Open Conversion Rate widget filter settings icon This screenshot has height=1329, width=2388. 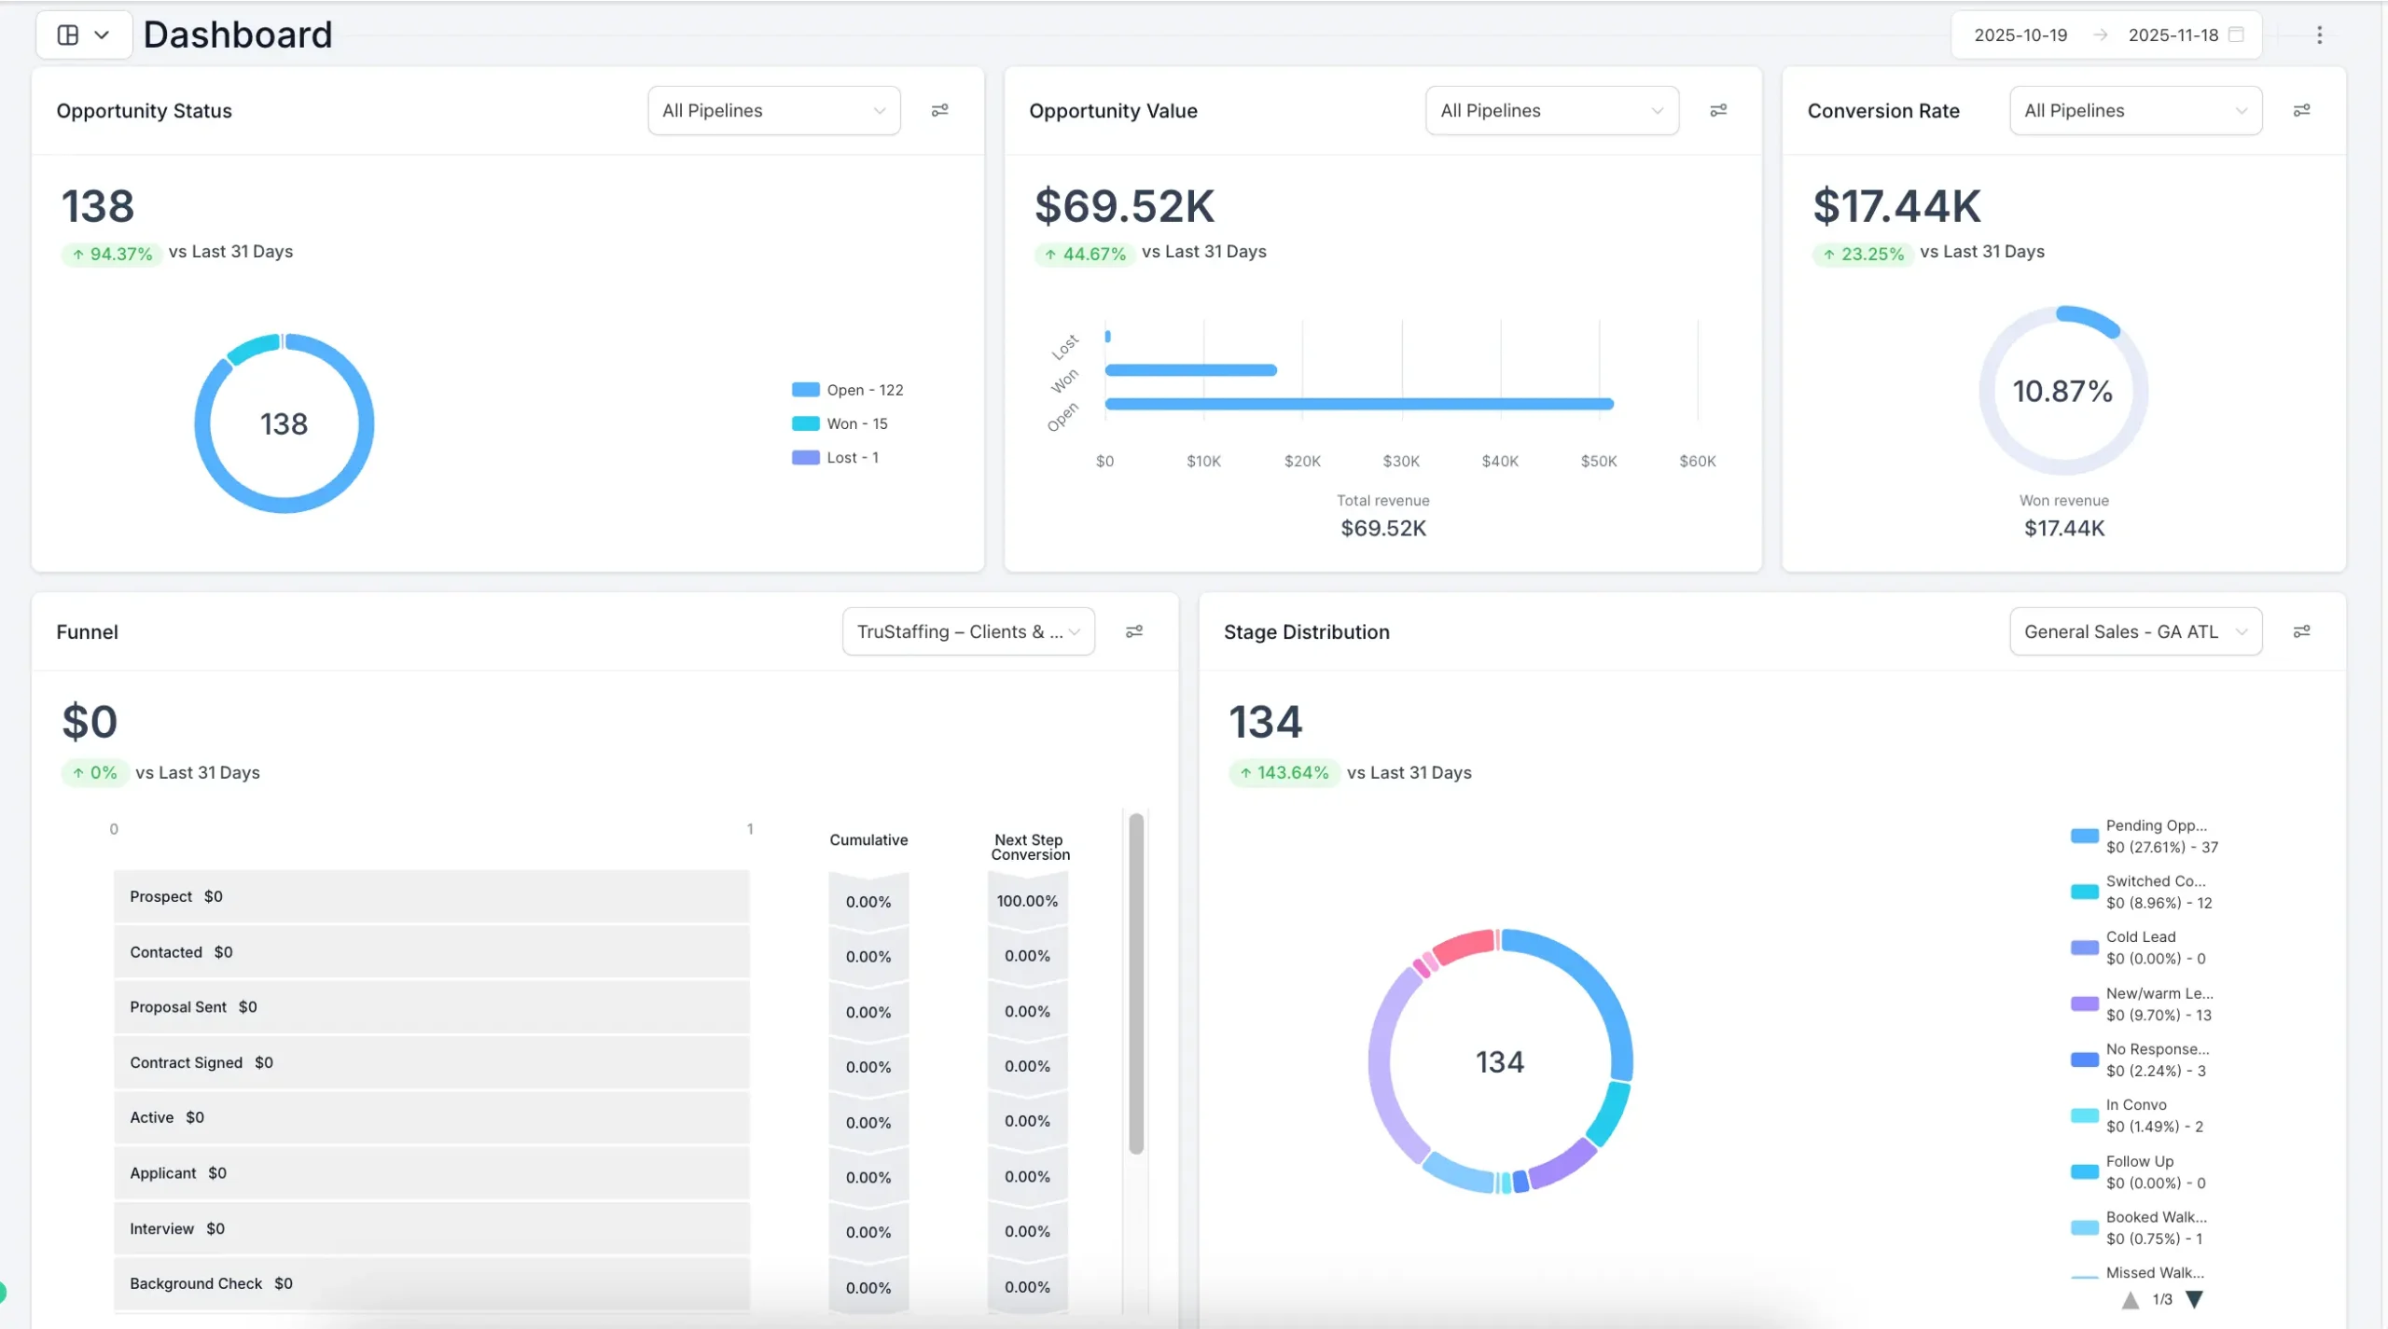click(x=2301, y=110)
